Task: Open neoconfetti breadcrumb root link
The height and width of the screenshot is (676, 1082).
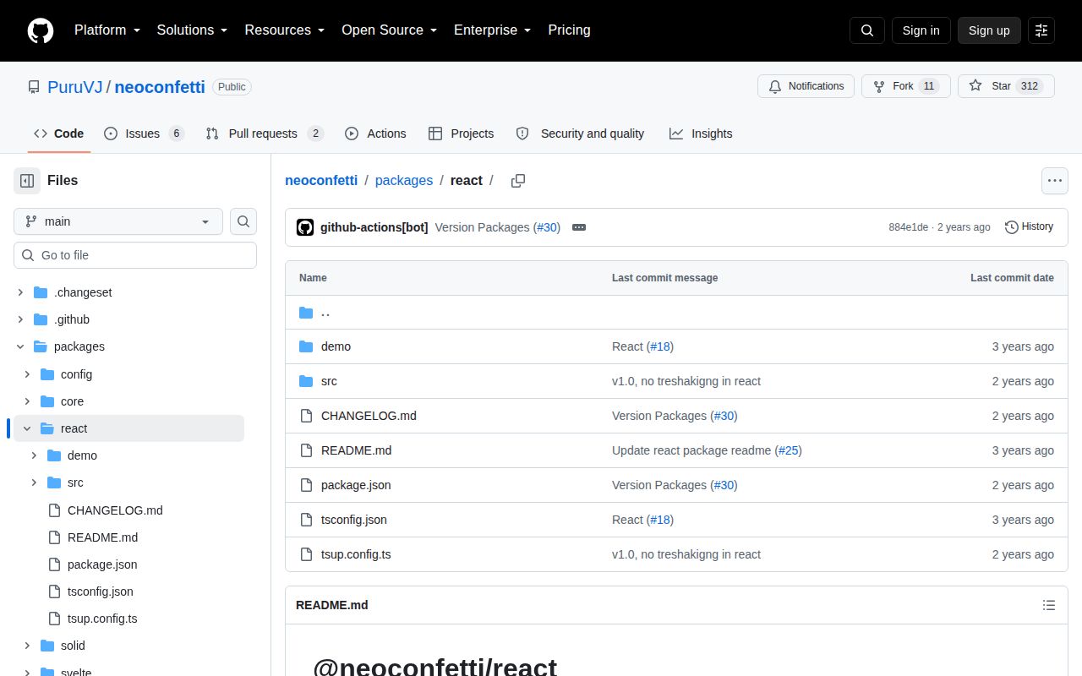Action: [x=321, y=181]
